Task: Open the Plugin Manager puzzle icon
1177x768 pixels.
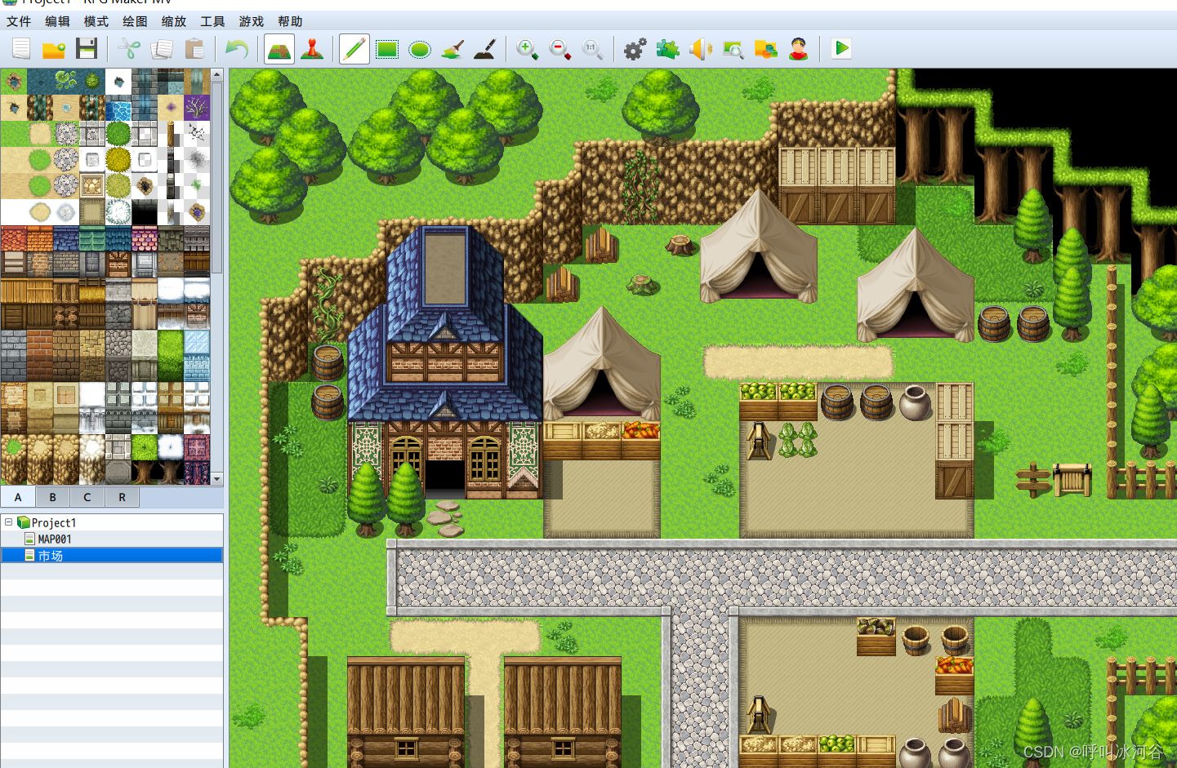Action: 668,49
